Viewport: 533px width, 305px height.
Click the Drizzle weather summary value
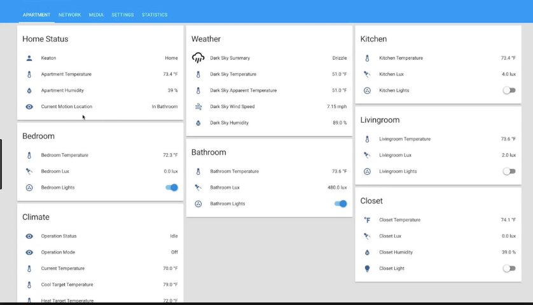[340, 58]
